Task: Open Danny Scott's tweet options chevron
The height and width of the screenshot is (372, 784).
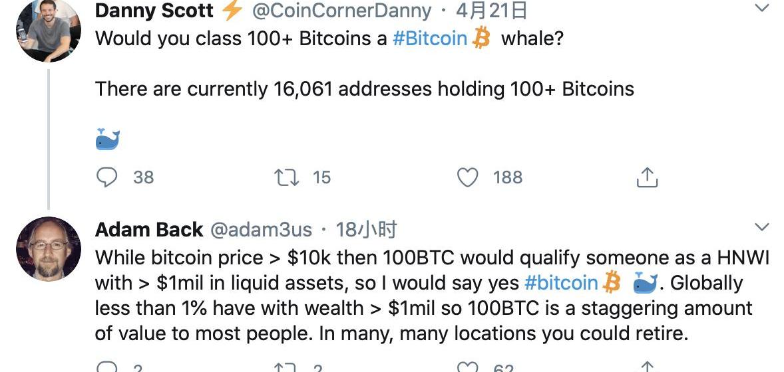Action: click(761, 9)
